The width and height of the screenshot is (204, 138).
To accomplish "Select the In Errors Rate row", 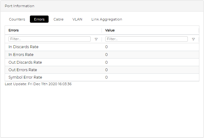I will (21, 55).
